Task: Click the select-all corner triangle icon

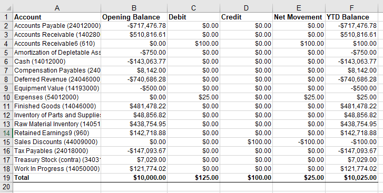Action: pos(8,8)
